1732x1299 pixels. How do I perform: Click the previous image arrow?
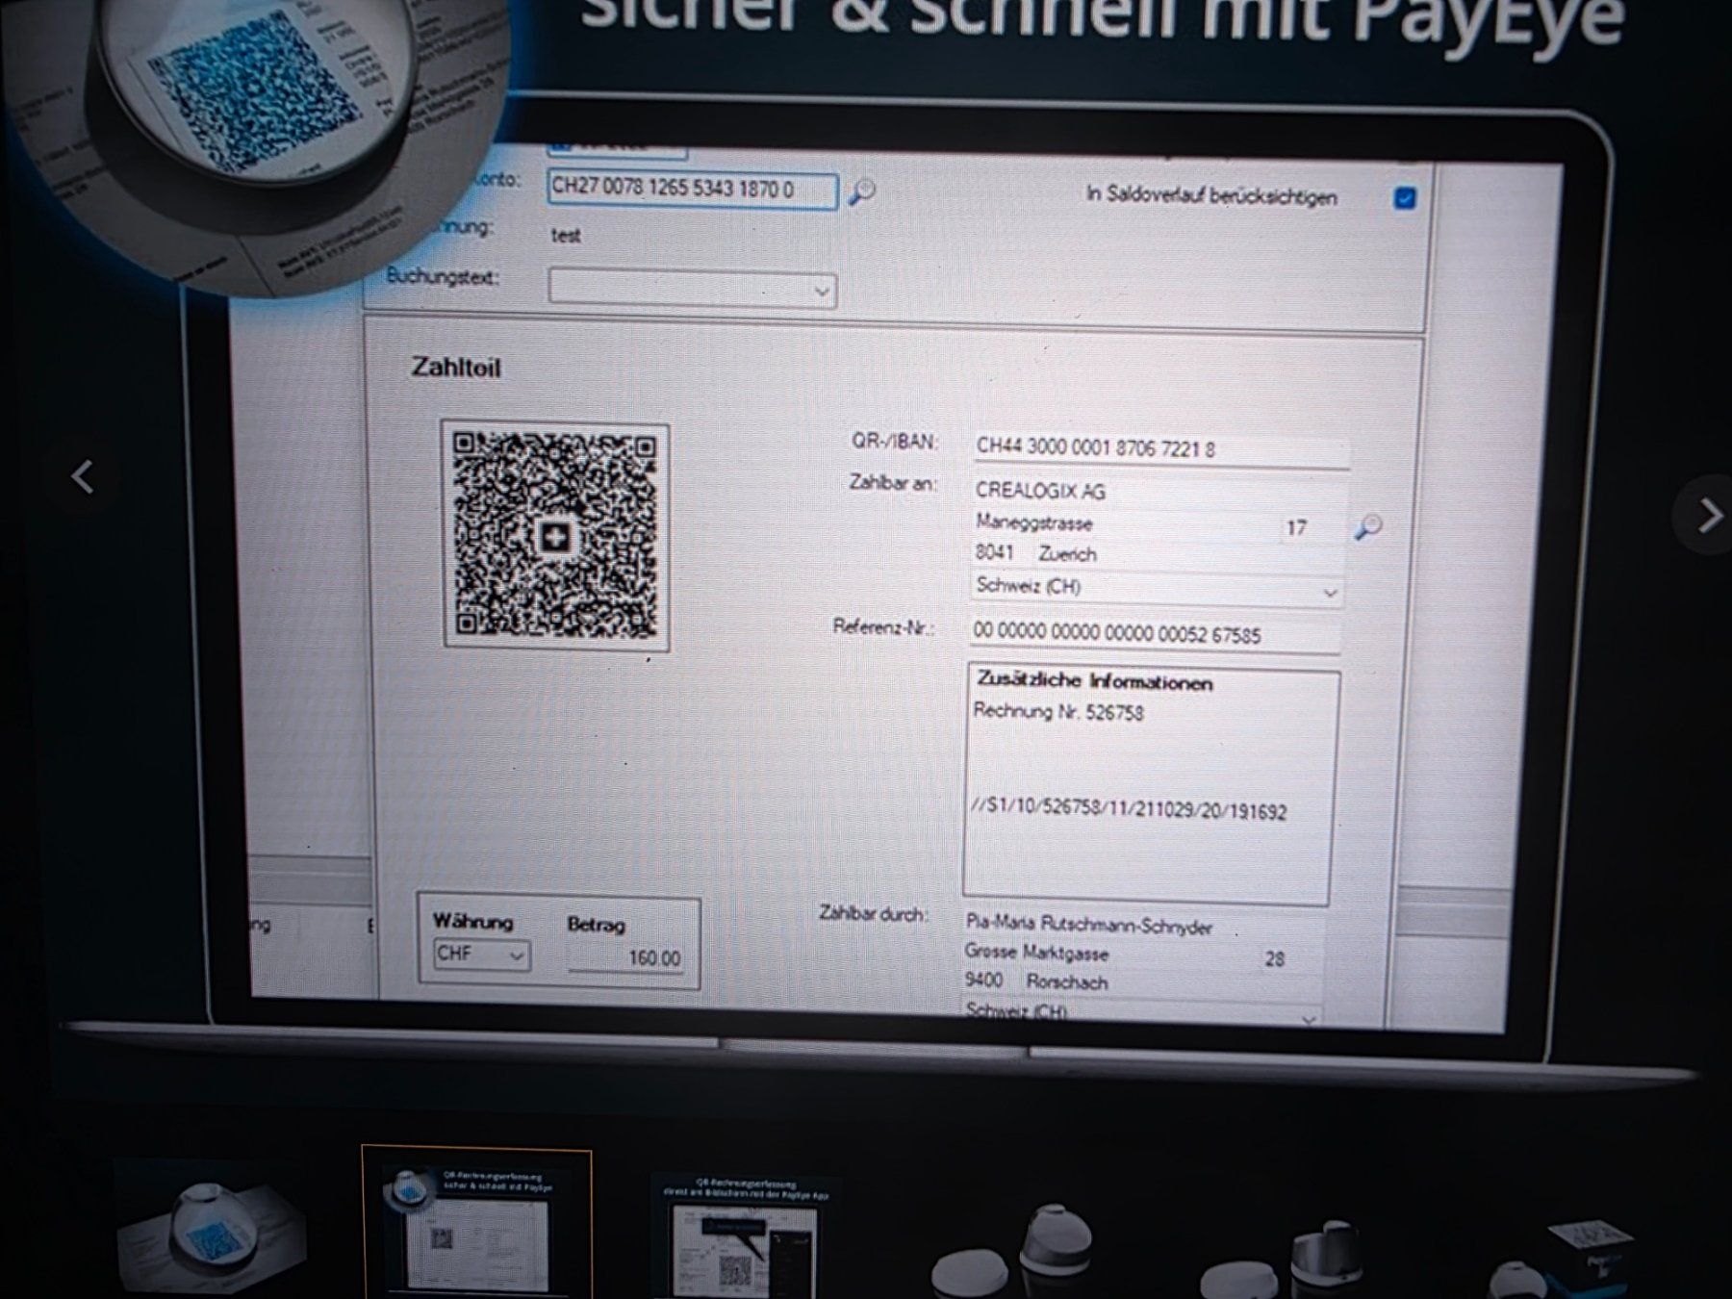84,476
